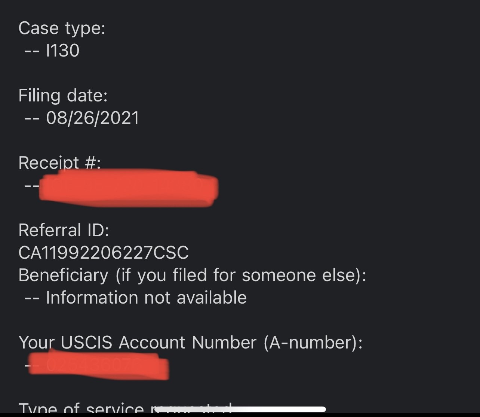Select the I130 case type value
The height and width of the screenshot is (417, 480).
pyautogui.click(x=62, y=51)
